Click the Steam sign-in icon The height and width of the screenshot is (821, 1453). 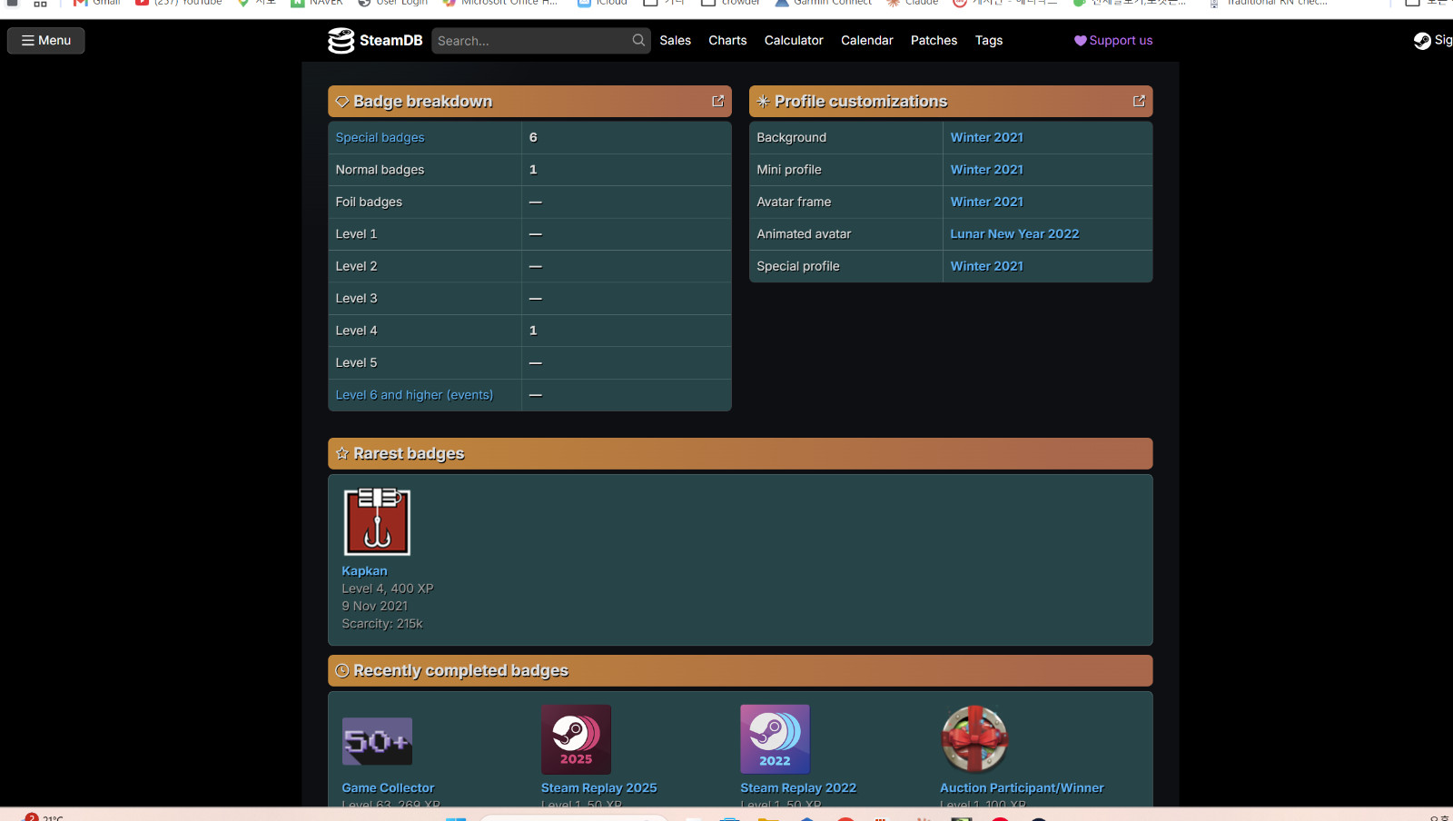(1422, 41)
